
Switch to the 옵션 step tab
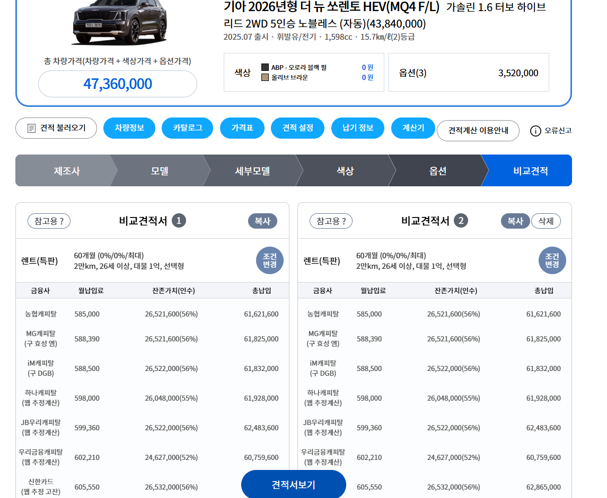click(438, 171)
